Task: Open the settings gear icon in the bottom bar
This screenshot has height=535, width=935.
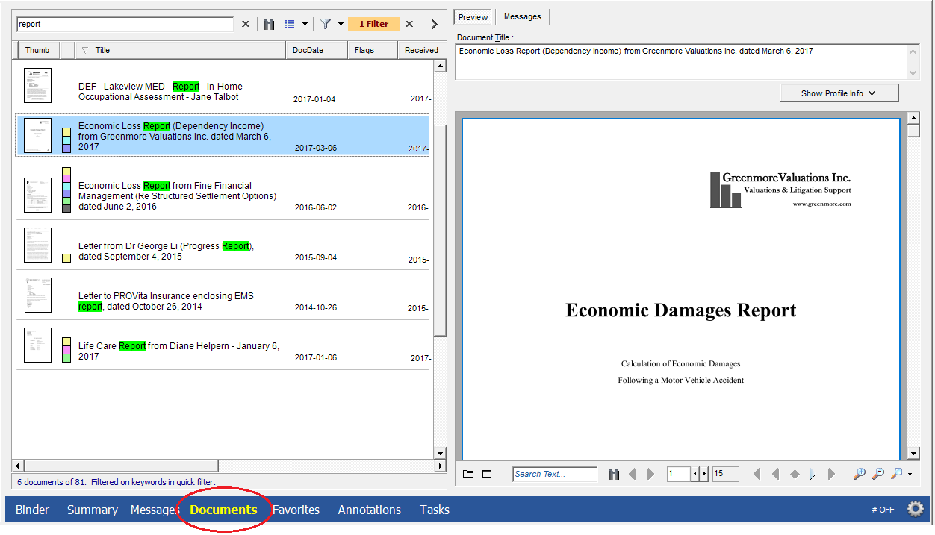Action: click(x=915, y=510)
